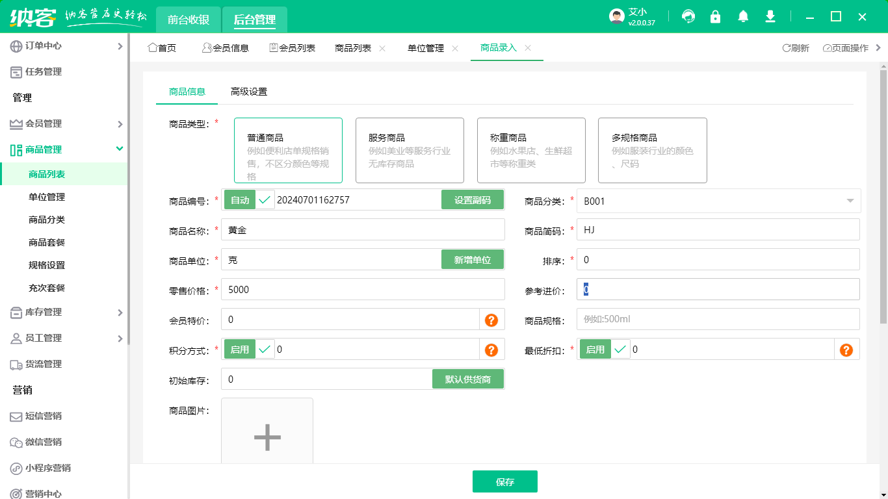Open the customer service headset icon
The width and height of the screenshot is (888, 499).
tap(688, 17)
